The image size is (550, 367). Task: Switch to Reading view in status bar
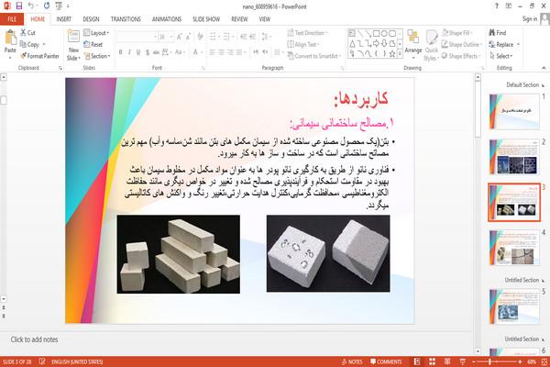point(447,361)
